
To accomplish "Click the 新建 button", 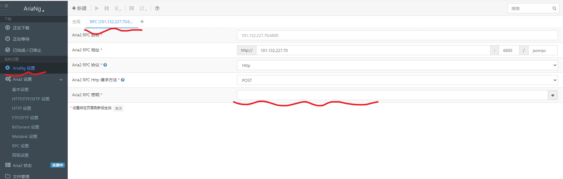I will coord(80,8).
